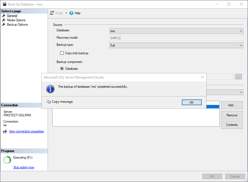The image size is (248, 182).
Task: Click the 'Executing (0%)' progress text
Action: (x=23, y=157)
